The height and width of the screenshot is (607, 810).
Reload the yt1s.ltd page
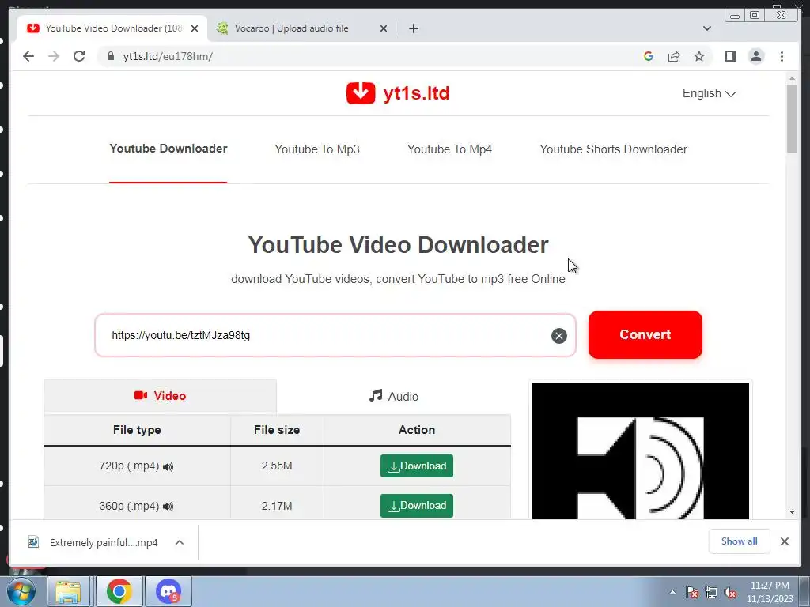point(79,56)
